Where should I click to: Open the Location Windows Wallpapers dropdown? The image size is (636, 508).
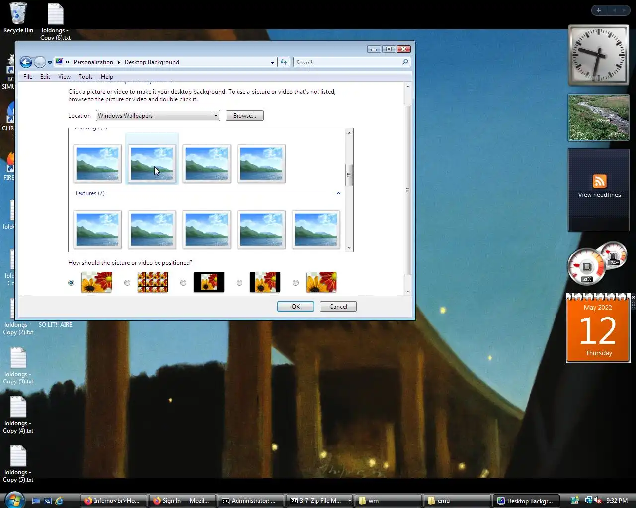coord(158,116)
